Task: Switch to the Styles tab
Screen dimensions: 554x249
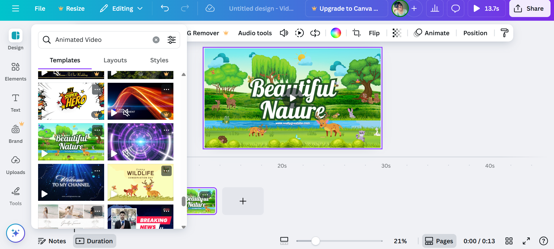Action: 159,60
